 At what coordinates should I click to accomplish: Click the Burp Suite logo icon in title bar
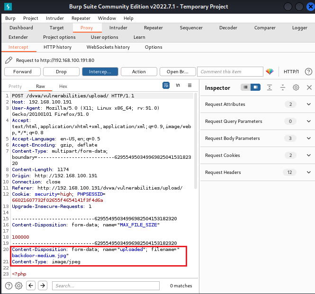(8, 7)
